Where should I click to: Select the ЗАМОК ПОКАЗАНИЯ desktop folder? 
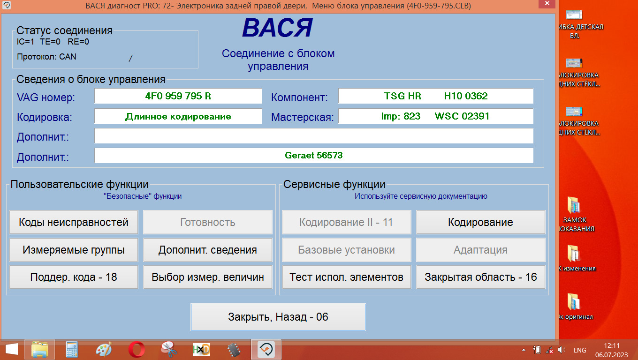[575, 215]
